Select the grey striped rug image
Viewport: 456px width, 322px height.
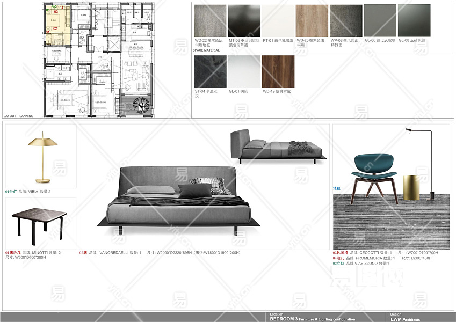[391, 222]
